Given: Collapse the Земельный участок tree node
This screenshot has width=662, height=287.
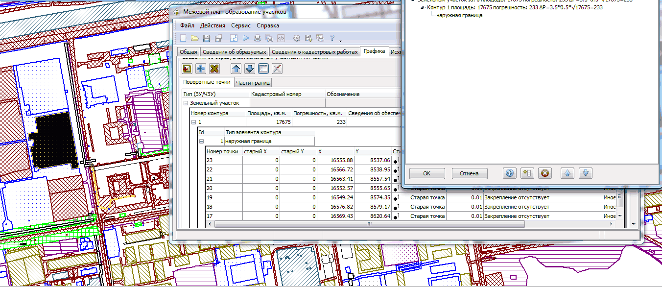Looking at the screenshot, I should tap(186, 103).
